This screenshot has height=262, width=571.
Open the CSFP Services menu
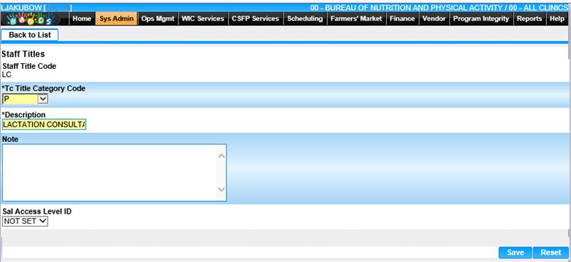[256, 18]
